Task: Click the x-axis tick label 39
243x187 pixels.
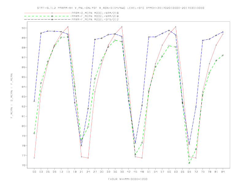Action: 122,172
